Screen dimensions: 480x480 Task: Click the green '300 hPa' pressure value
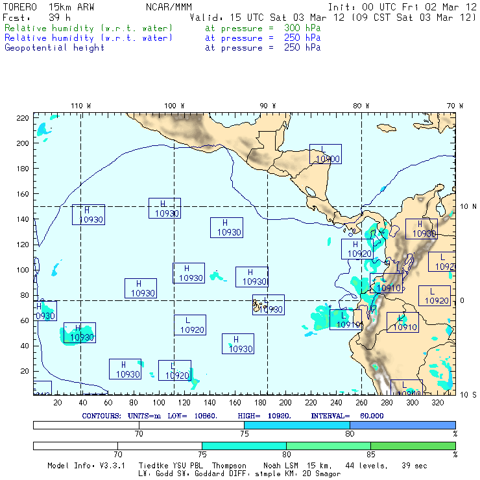pos(302,28)
